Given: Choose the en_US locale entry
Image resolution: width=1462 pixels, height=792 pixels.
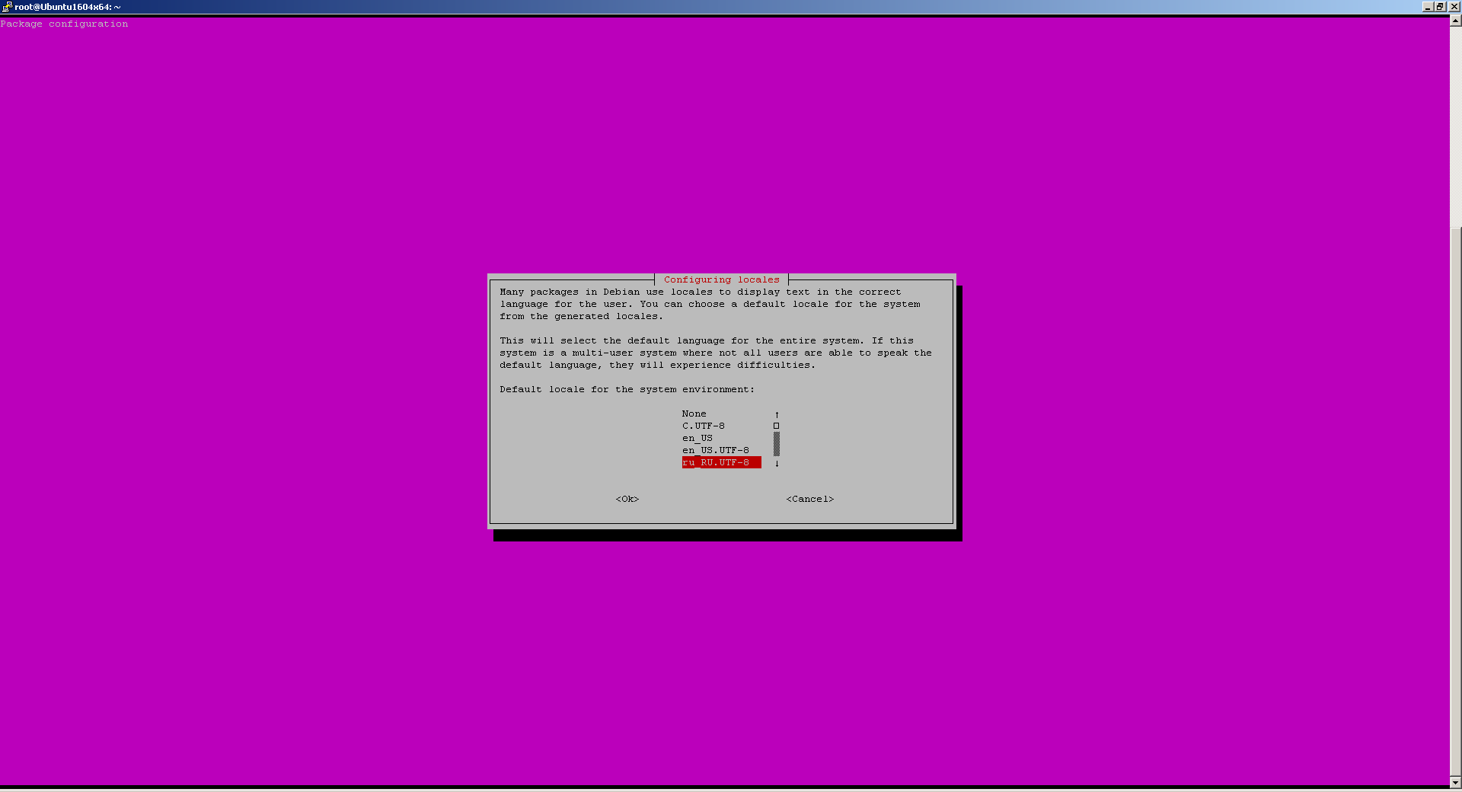Looking at the screenshot, I should (x=697, y=439).
